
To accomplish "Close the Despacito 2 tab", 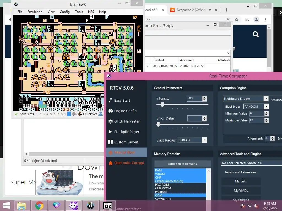I will pyautogui.click(x=216, y=10).
